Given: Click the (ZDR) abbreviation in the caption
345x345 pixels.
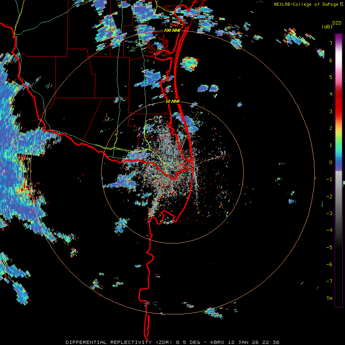Looking at the screenshot, I should click(164, 342).
